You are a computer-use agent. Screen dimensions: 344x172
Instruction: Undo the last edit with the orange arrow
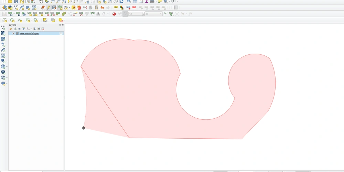coord(102,8)
